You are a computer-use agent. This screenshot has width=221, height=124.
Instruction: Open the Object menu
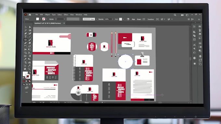(47, 15)
